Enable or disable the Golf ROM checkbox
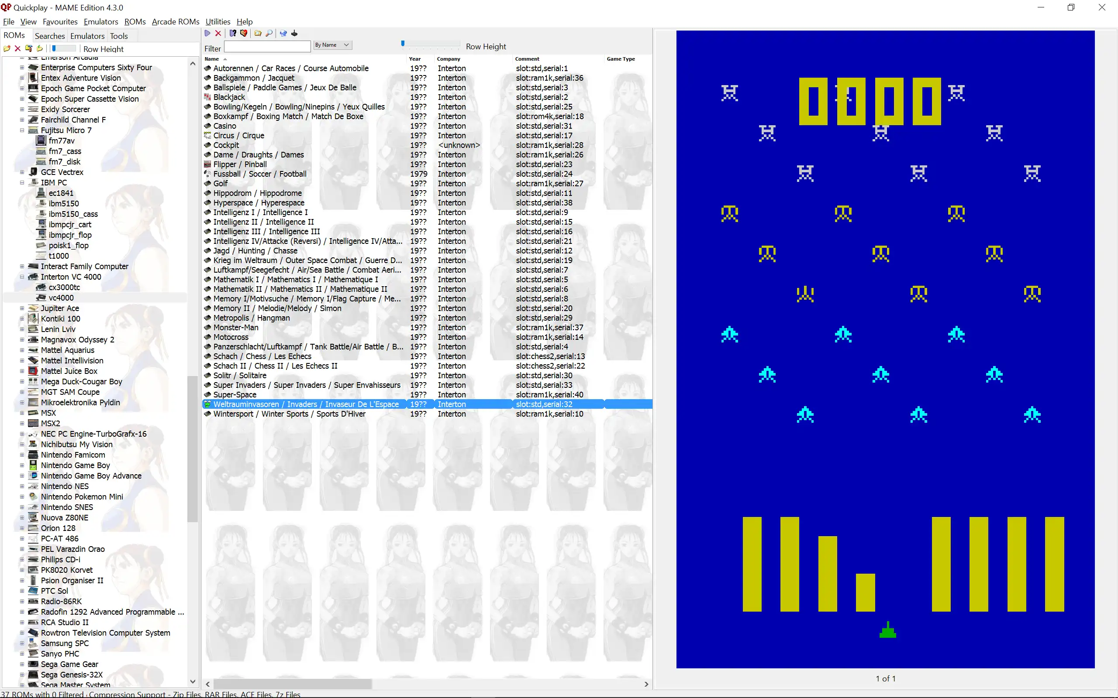This screenshot has height=698, width=1118. pyautogui.click(x=207, y=183)
